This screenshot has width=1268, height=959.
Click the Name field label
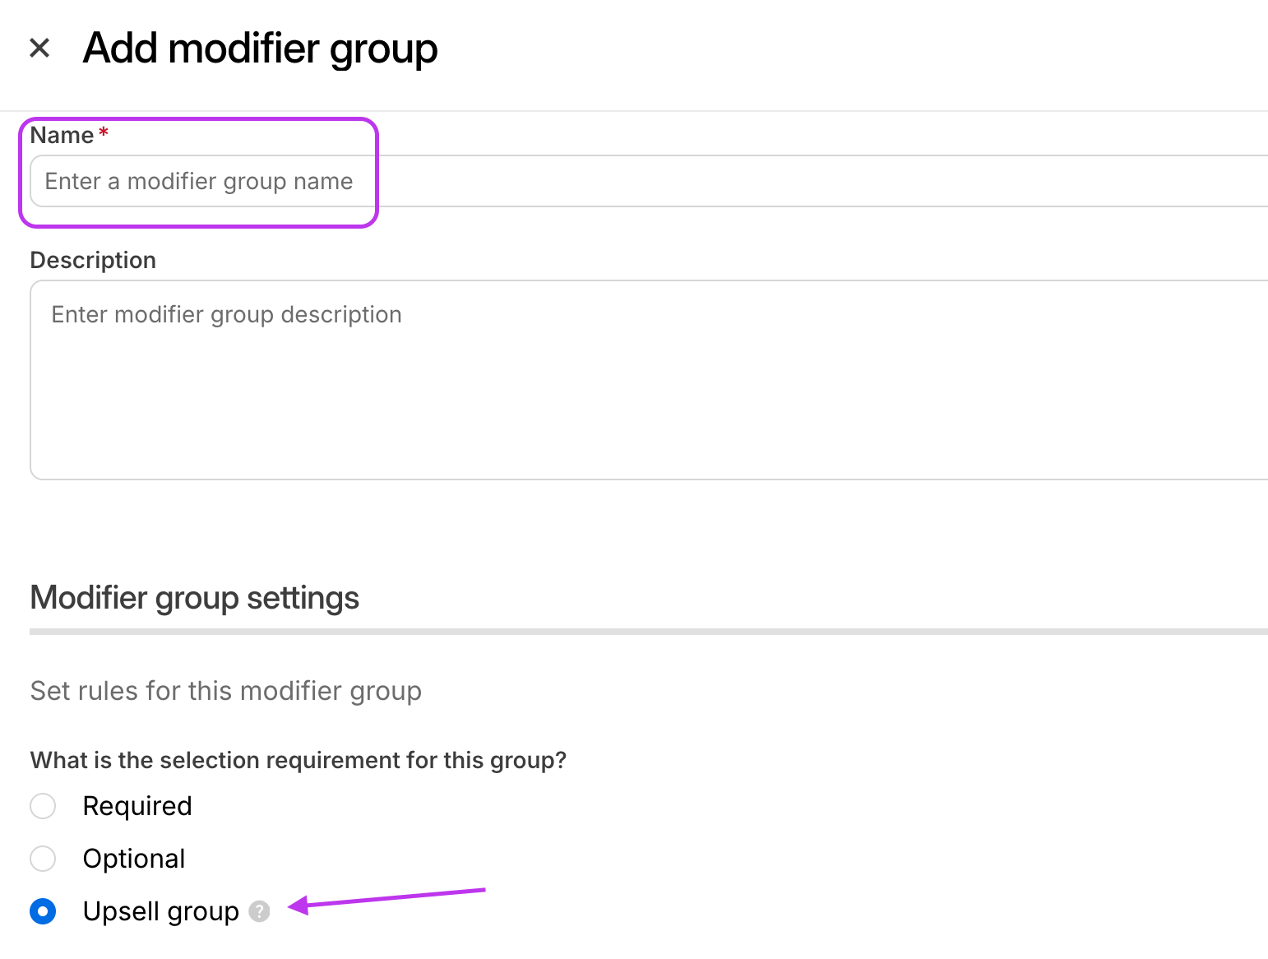[x=62, y=135]
